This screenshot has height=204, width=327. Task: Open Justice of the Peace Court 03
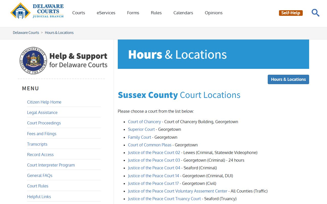pos(154,160)
